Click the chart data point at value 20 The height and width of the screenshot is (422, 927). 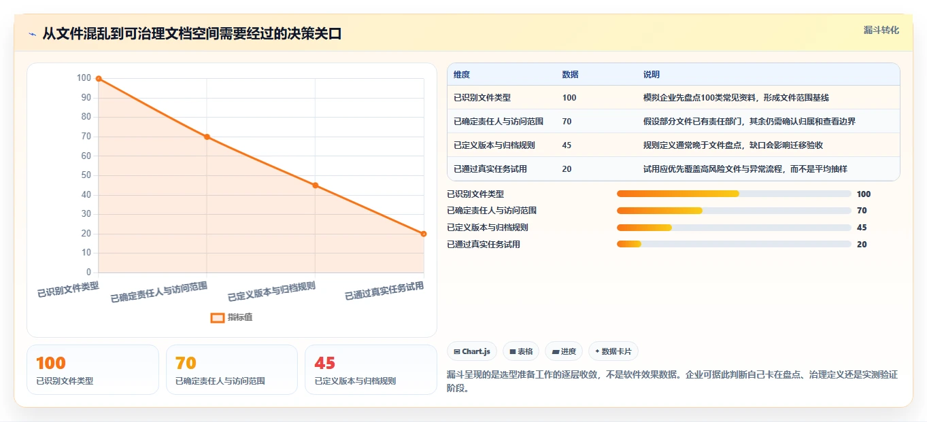click(423, 234)
